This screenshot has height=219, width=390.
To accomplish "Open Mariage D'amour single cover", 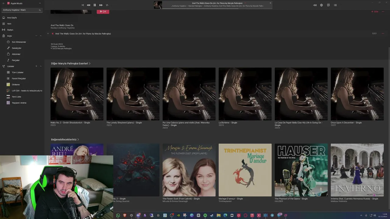I will click(245, 170).
